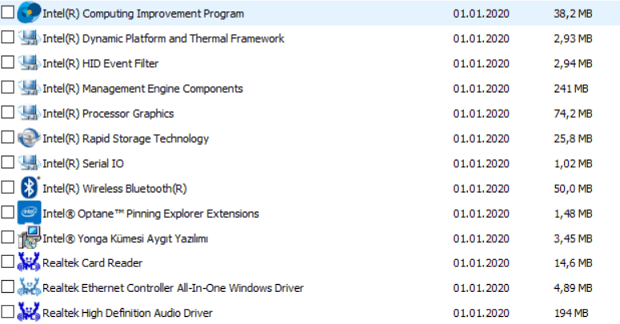
Task: Click the Realtek Card Reader crab icon
Action: pos(29,262)
